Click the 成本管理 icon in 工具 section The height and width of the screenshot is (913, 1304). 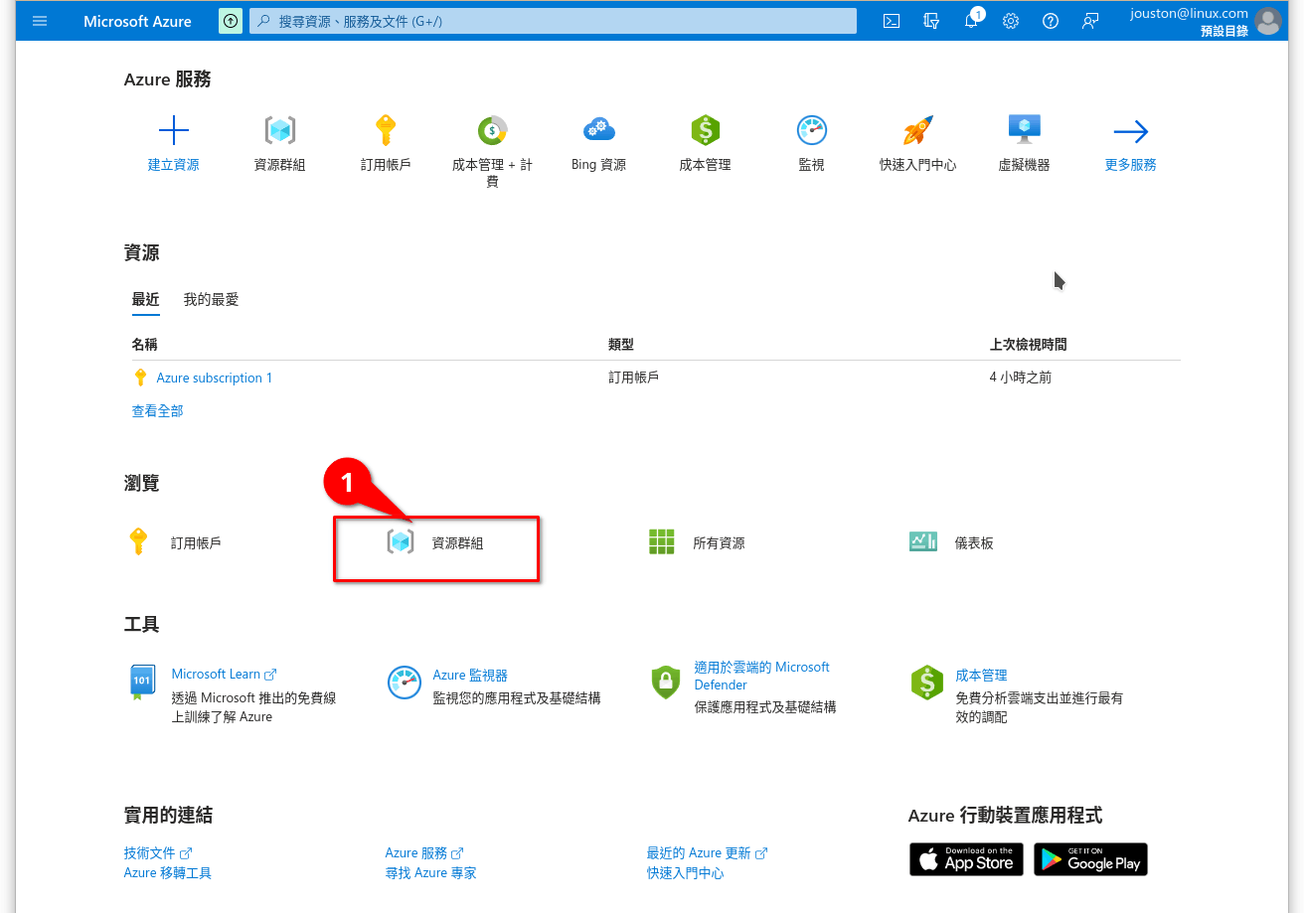click(926, 683)
